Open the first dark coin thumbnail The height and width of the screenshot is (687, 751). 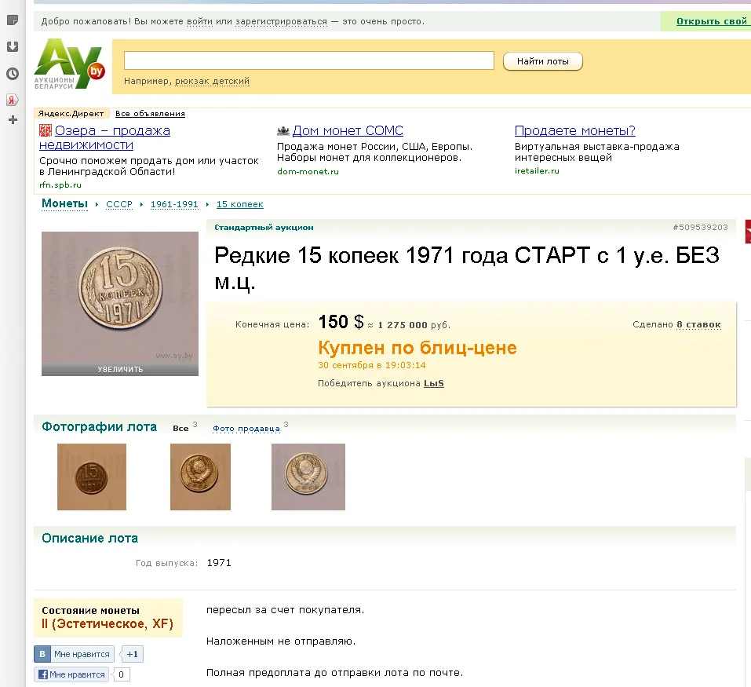(92, 477)
